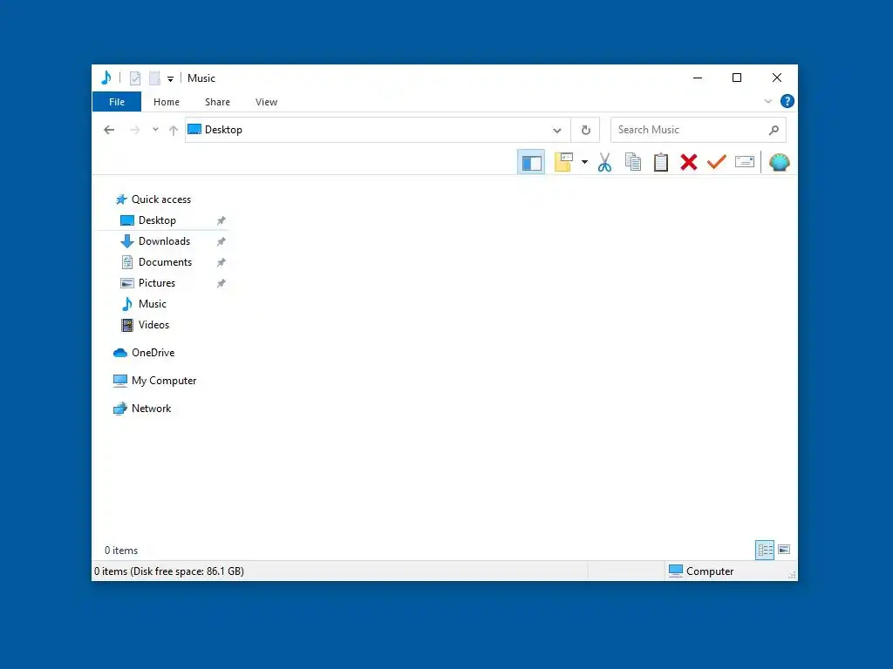Switch to the Home ribbon tab

point(167,102)
